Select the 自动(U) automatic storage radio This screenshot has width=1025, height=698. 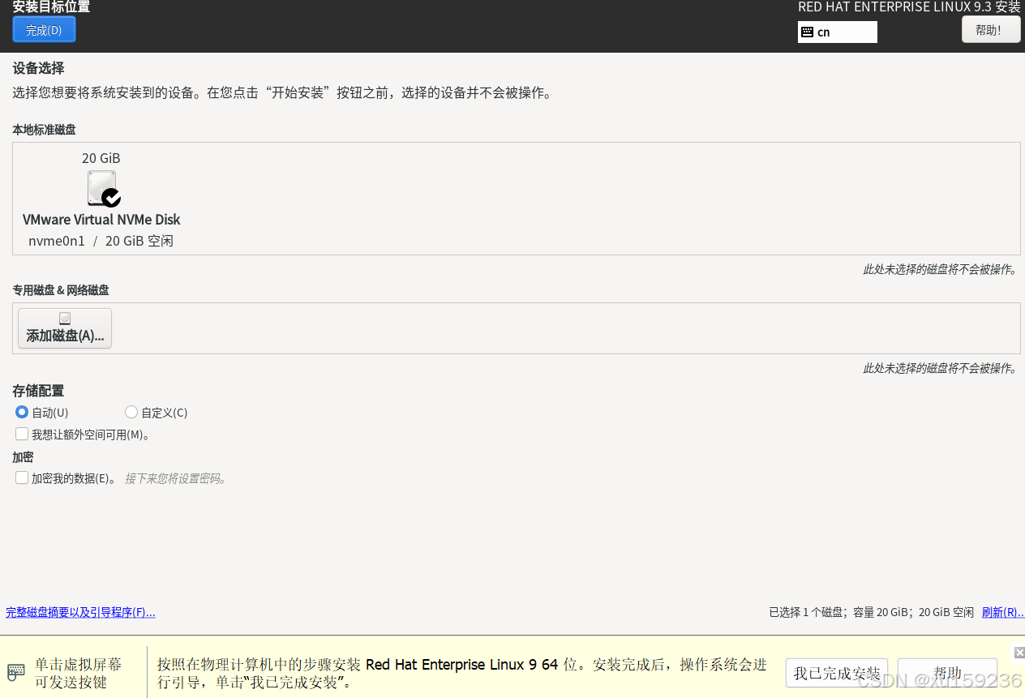click(x=22, y=412)
